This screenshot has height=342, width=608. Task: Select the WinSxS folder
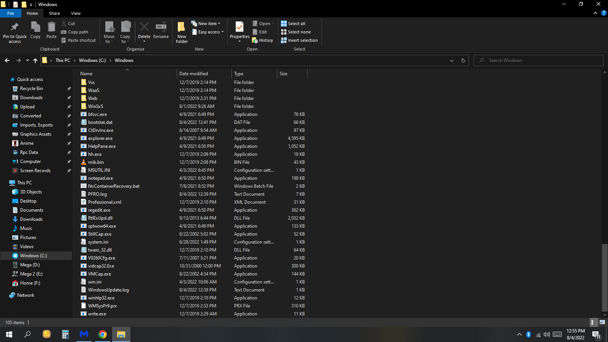[x=95, y=106]
